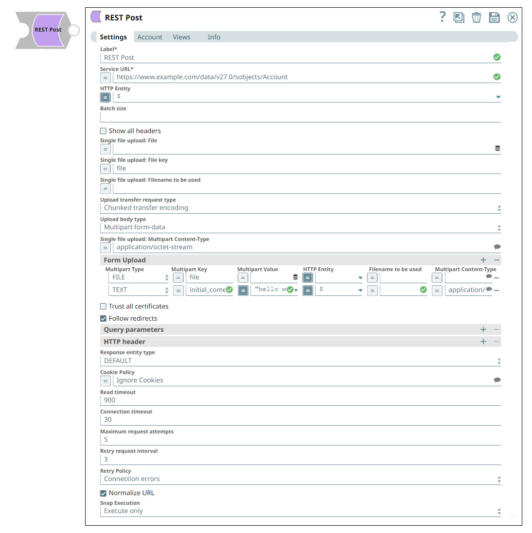Save the snap settings (disk icon)
Image resolution: width=532 pixels, height=533 pixels.
point(494,17)
